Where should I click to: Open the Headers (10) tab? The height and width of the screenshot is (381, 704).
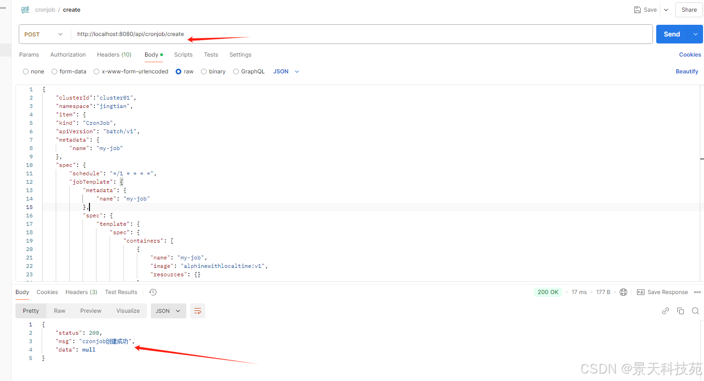(x=114, y=55)
